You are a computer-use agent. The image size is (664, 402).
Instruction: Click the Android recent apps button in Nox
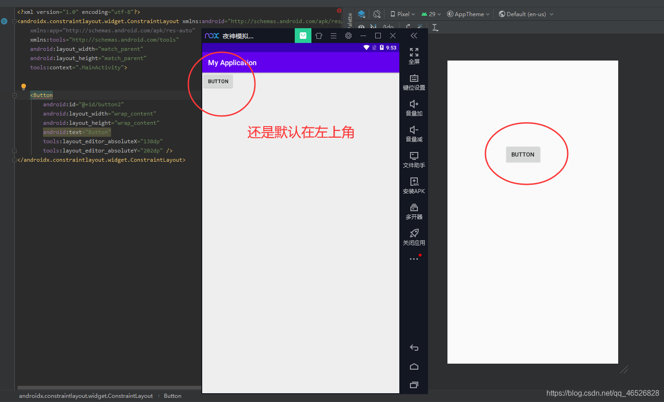414,385
